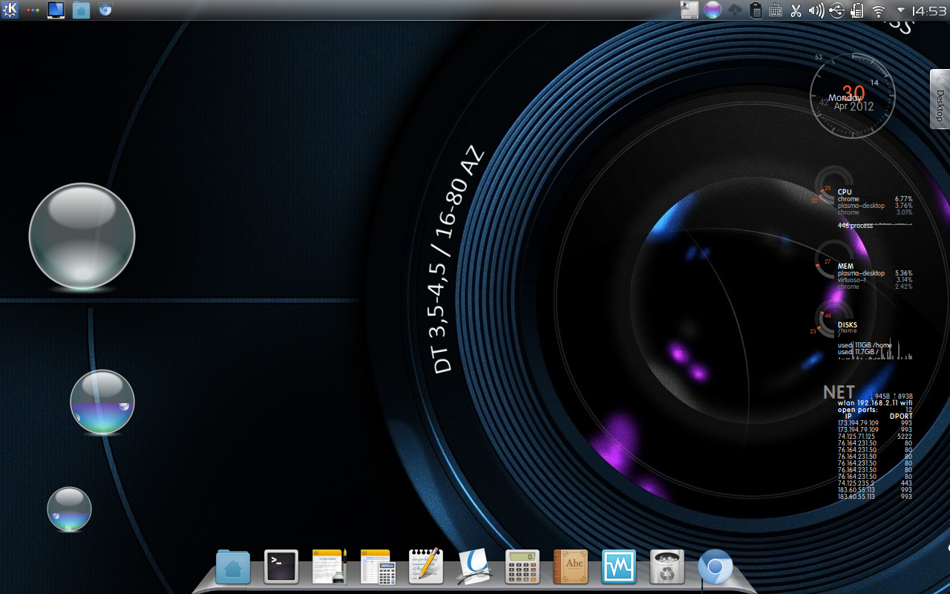Viewport: 950px width, 594px height.
Task: Open the Activities three-dot icon in top panel
Action: coord(33,10)
